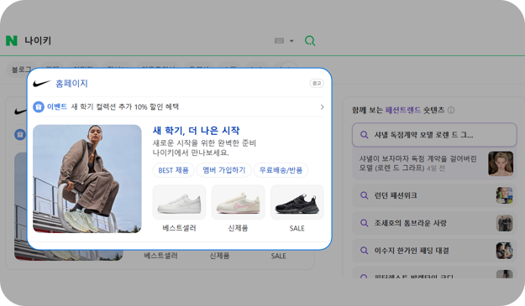Click the BEST 제품 button
Screen dimensions: 525x306
click(173, 170)
